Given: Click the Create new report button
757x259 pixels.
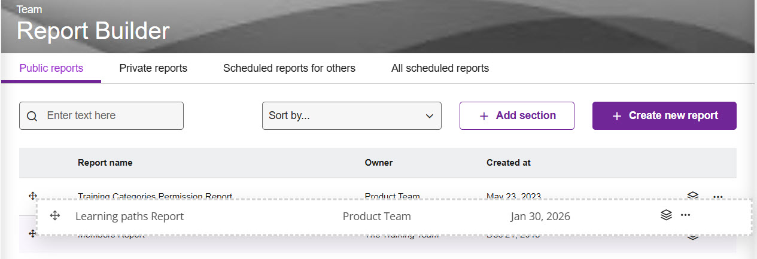Looking at the screenshot, I should click(664, 115).
